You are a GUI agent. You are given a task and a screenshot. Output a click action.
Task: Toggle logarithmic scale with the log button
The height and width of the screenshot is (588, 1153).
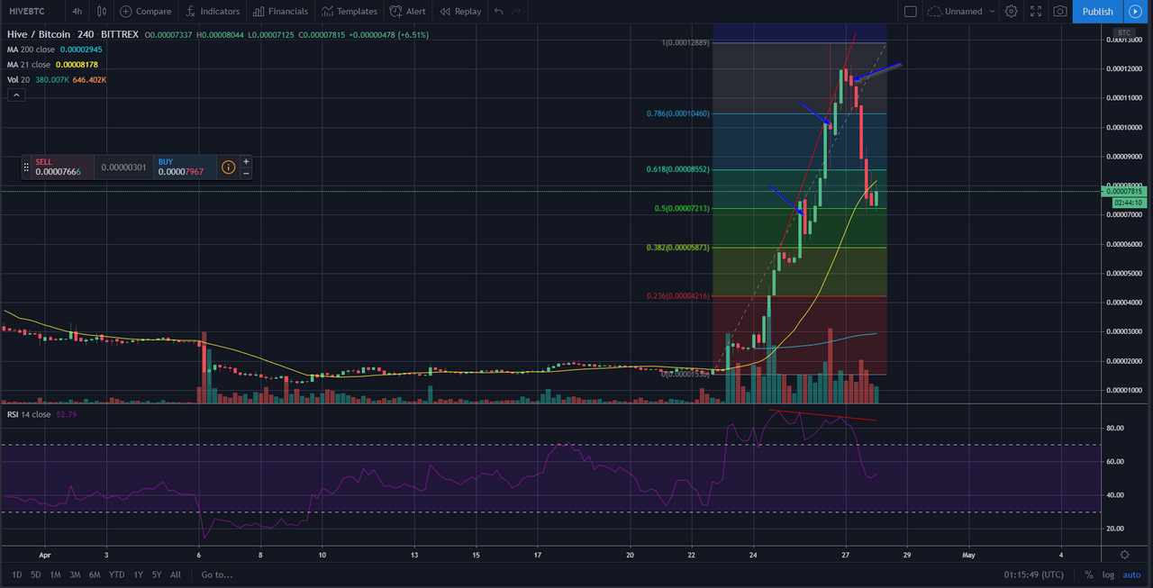(1108, 574)
